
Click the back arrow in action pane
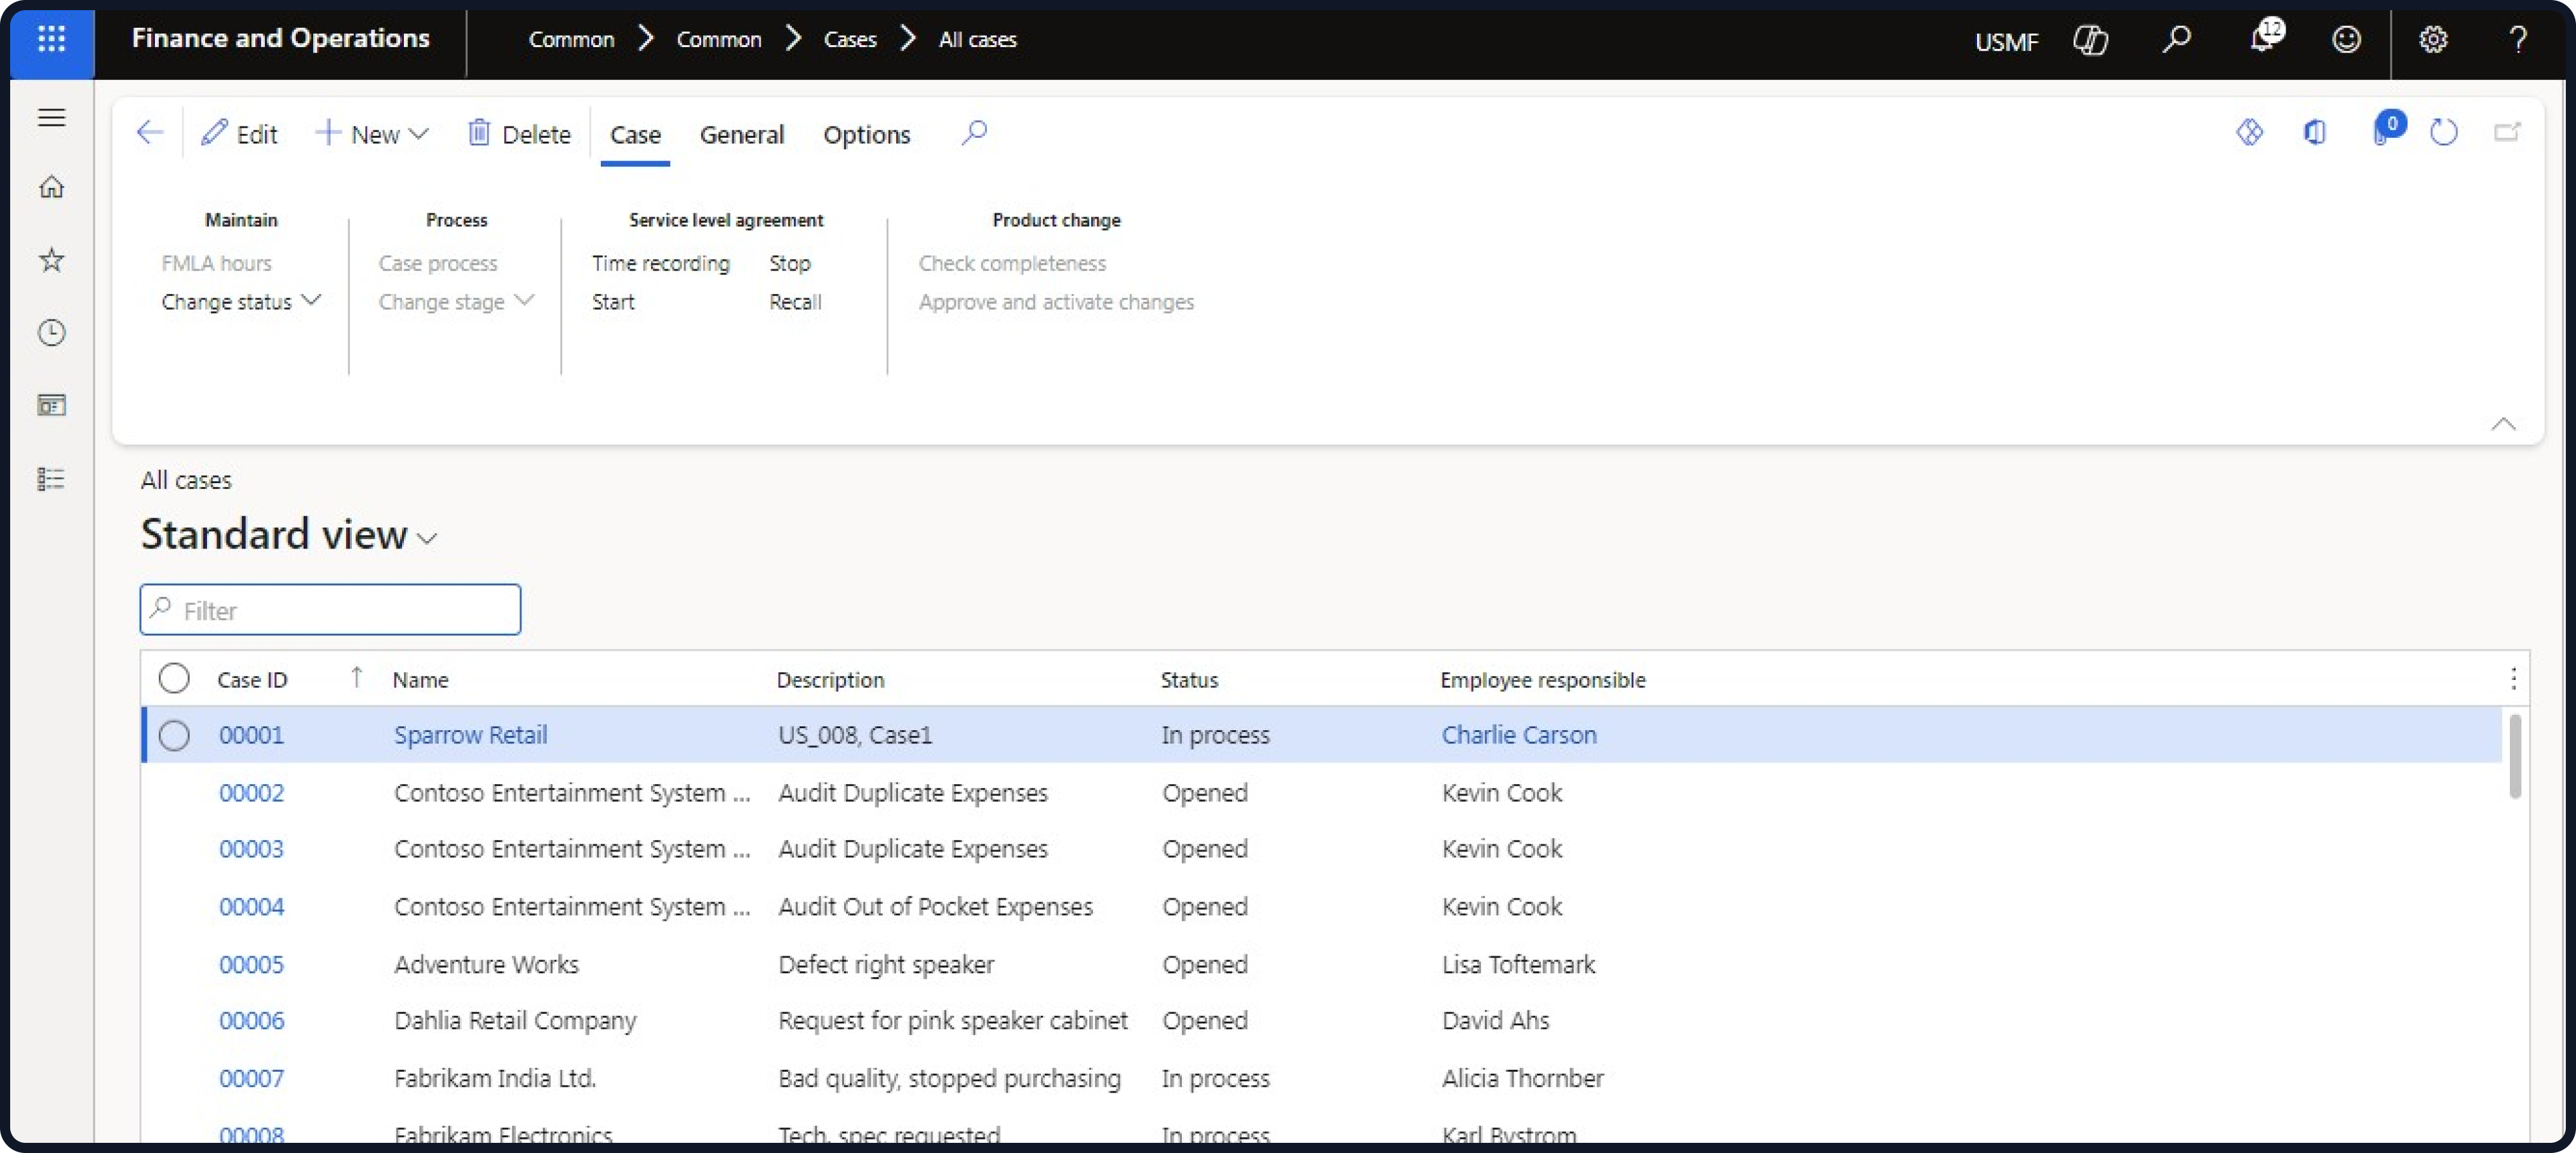pos(149,133)
